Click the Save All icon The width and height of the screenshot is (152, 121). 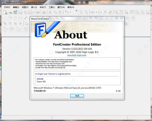pos(26,12)
